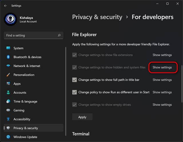Image resolution: width=183 pixels, height=142 pixels.
Task: Close the Settings window
Action: [x=178, y=4]
